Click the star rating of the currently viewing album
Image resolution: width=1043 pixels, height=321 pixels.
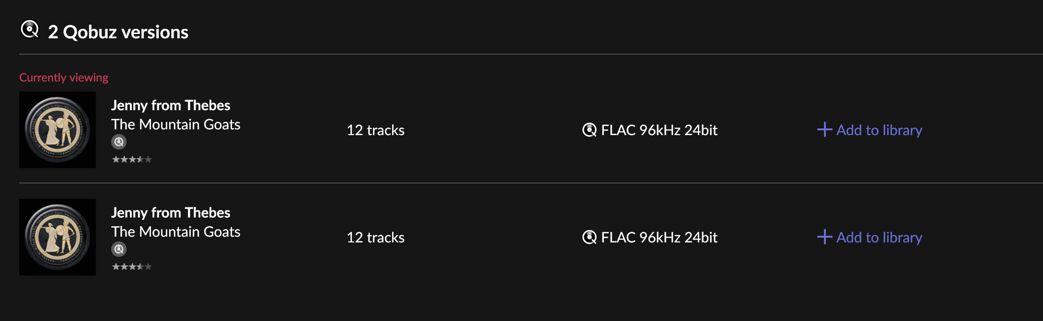(x=132, y=160)
